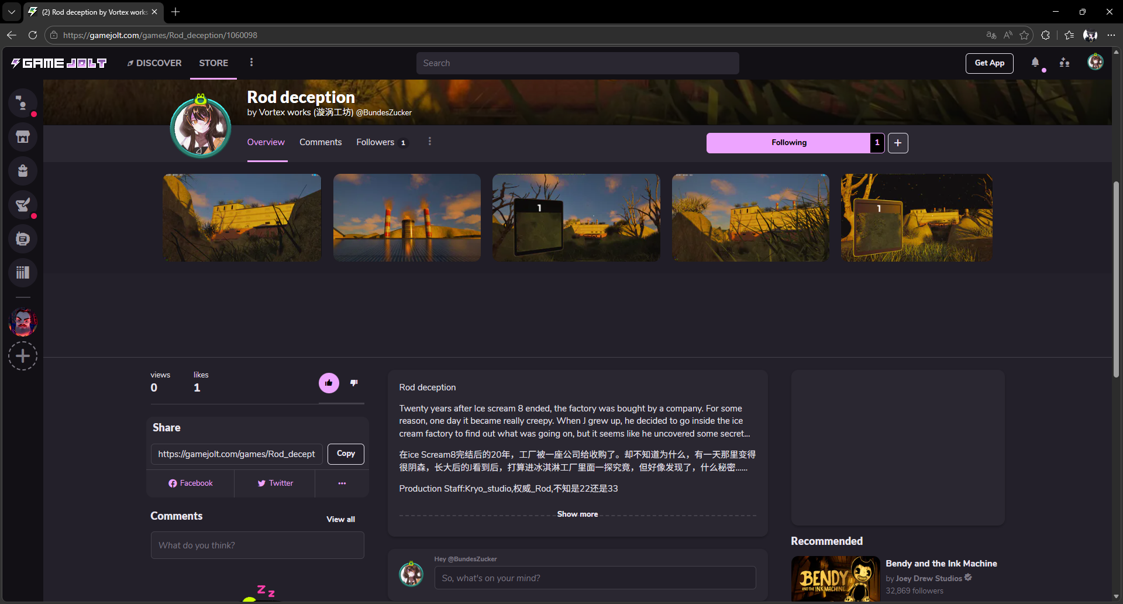1123x604 pixels.
Task: Open the Discover menu item
Action: (x=154, y=63)
